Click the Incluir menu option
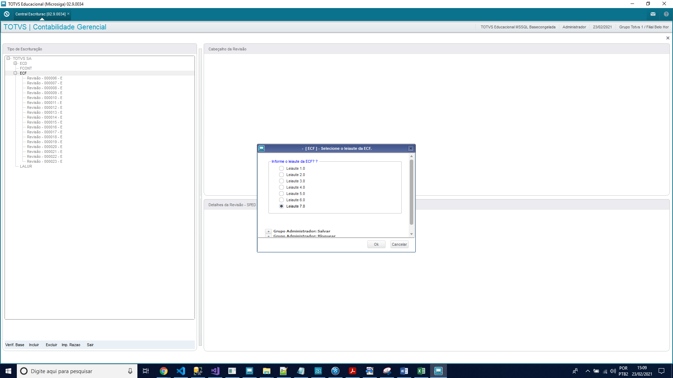 click(34, 345)
